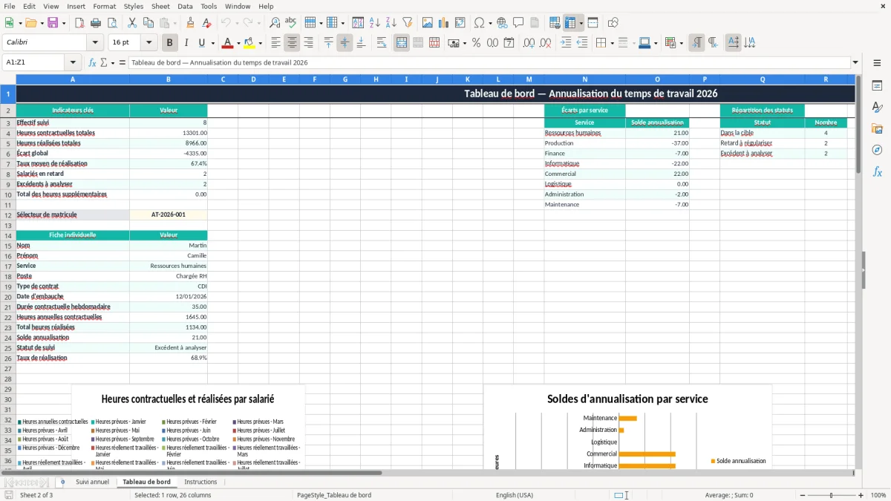Open Underline style dropdown arrow
Viewport: 891px width, 501px height.
(x=212, y=43)
